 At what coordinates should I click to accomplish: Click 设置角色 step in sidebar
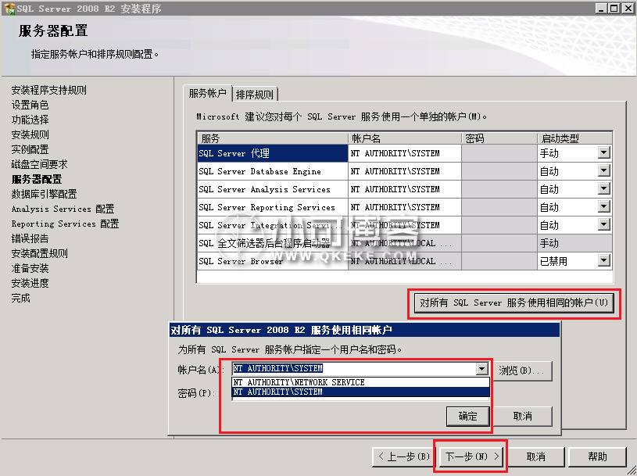30,105
